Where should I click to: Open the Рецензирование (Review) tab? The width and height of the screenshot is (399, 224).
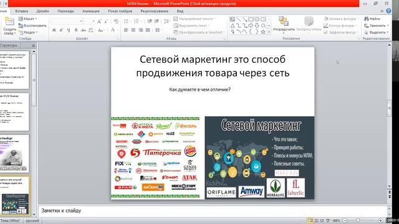[155, 11]
